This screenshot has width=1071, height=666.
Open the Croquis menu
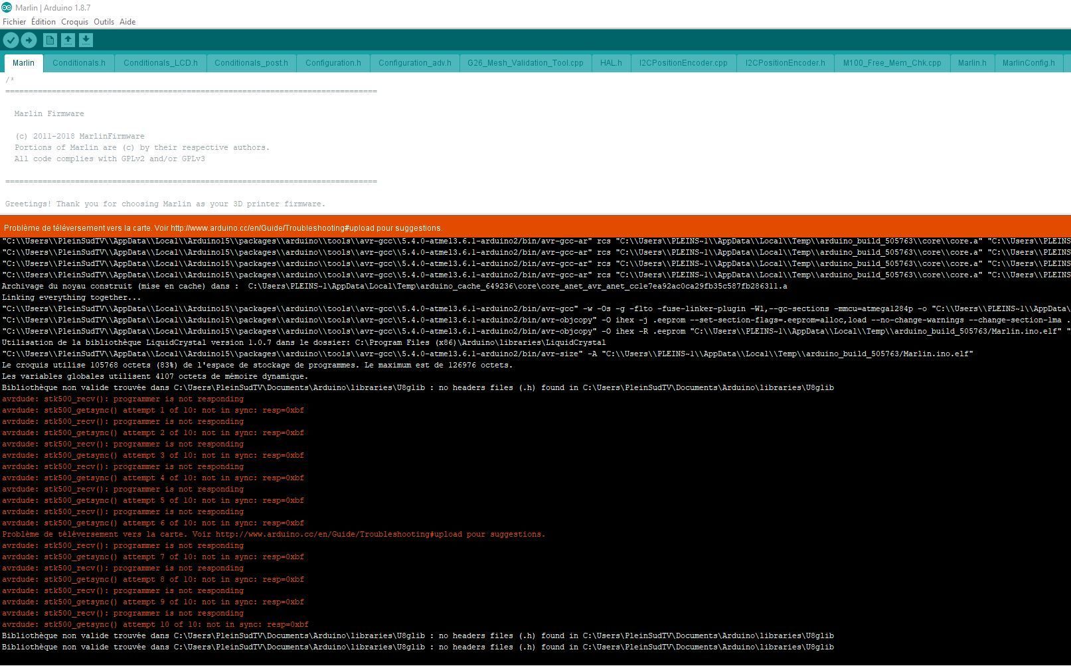click(74, 22)
